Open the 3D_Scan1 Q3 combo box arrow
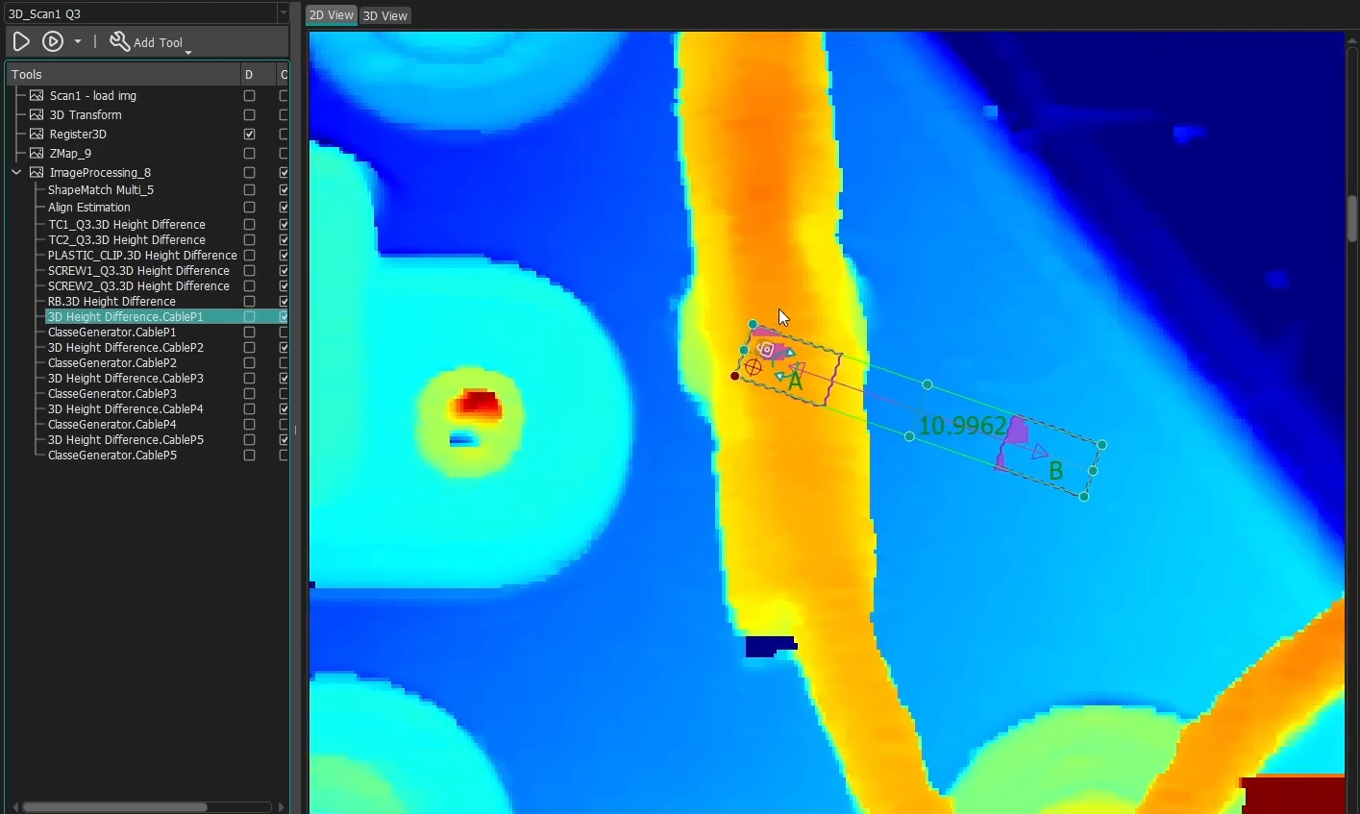This screenshot has height=814, width=1360. 283,13
